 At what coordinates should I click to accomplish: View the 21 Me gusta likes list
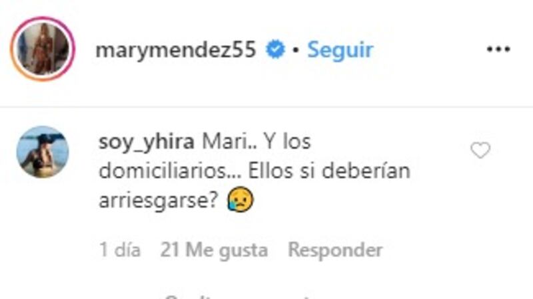[214, 250]
